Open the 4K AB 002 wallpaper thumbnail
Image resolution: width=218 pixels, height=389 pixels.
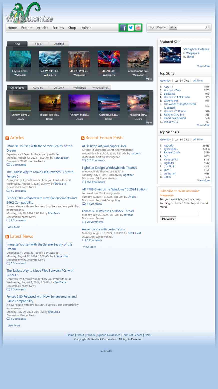click(x=109, y=59)
